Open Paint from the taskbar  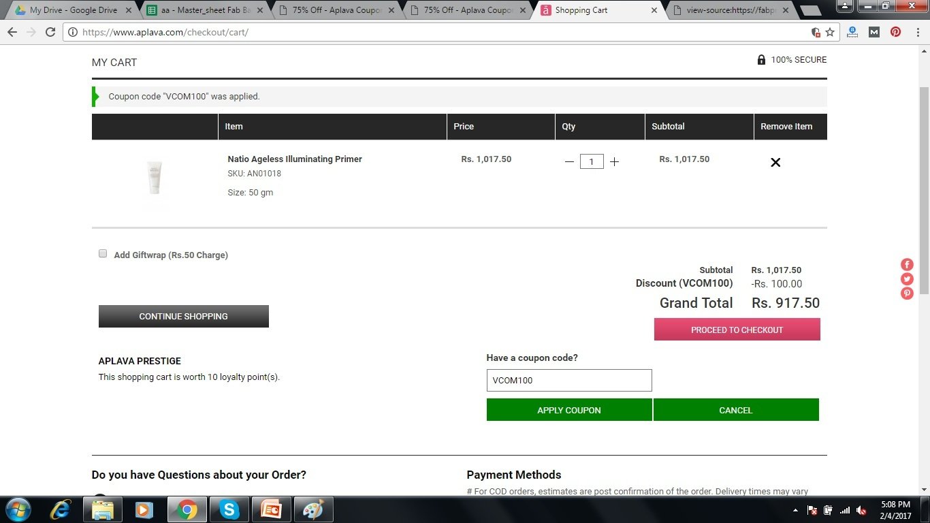coord(314,509)
